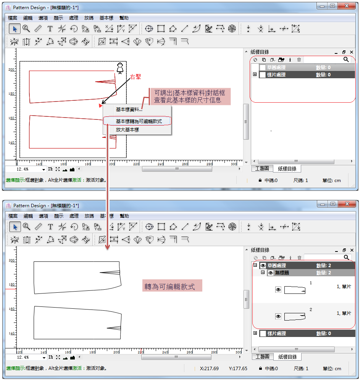Pick the rectangle draw tool in upper toolbar
The image size is (363, 382).
[x=161, y=29]
